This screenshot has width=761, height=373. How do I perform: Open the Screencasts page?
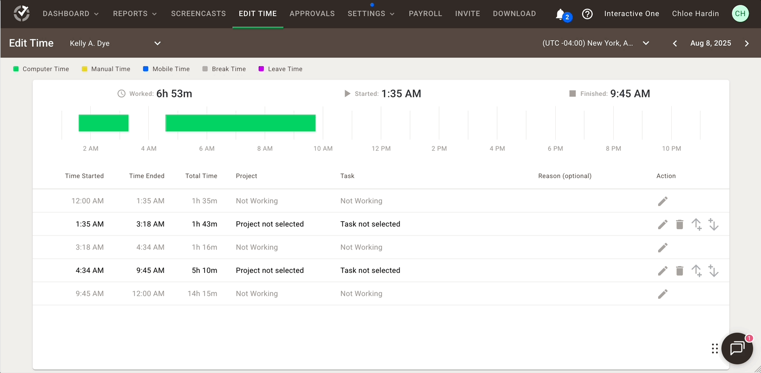(x=198, y=13)
